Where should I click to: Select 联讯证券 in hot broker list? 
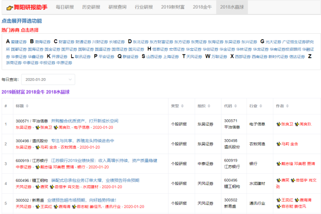pyautogui.click(x=83, y=57)
